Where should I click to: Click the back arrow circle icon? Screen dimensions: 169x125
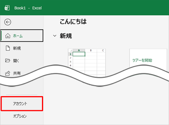tap(8, 22)
